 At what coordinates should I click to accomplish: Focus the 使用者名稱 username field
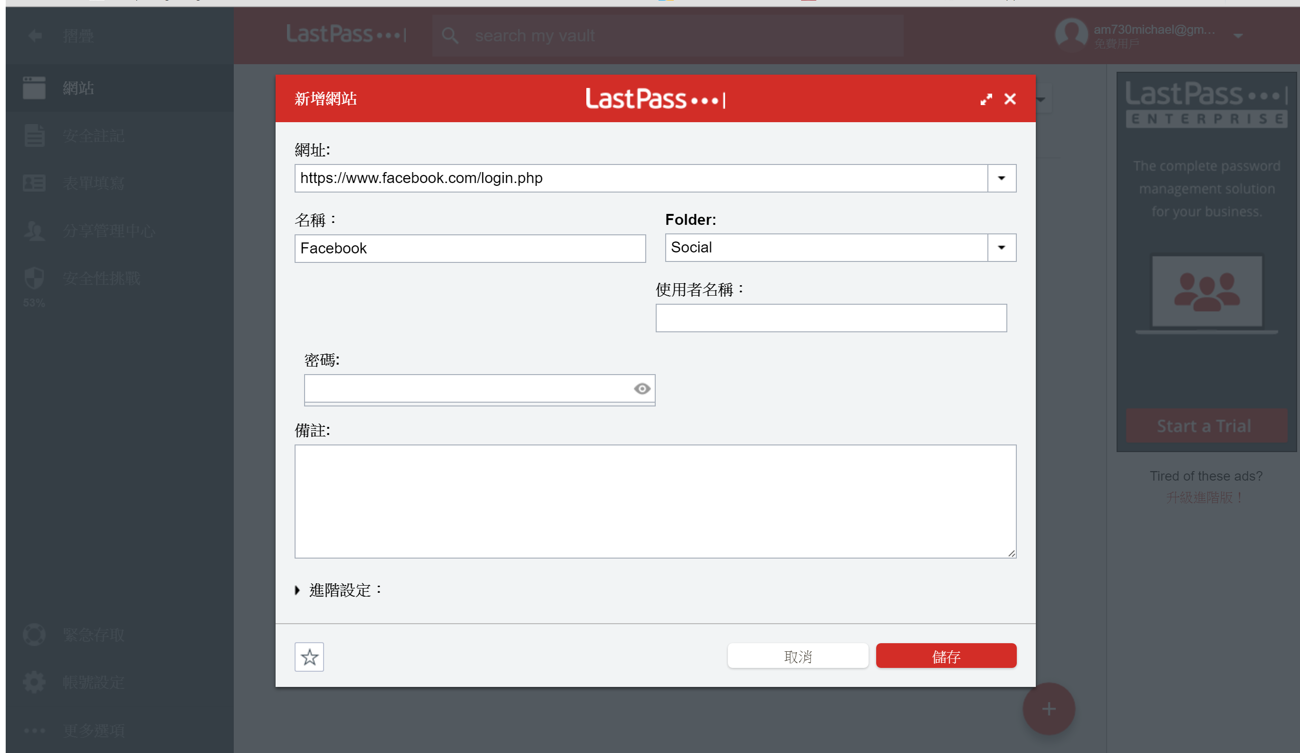(831, 318)
